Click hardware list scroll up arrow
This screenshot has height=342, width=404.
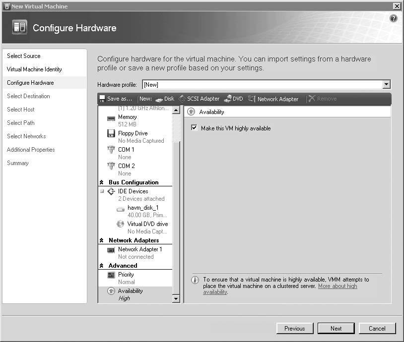176,111
